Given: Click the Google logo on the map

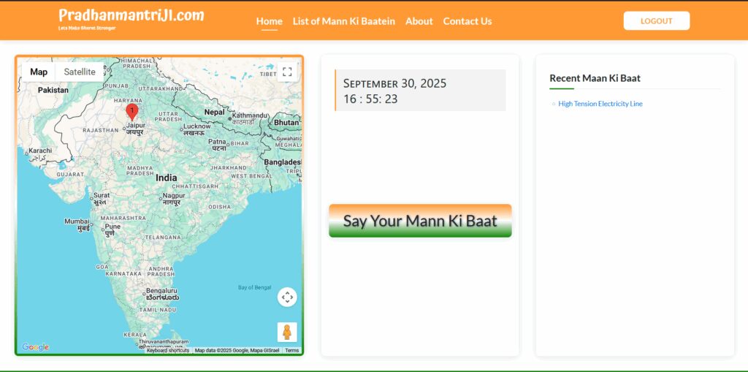Looking at the screenshot, I should (x=35, y=347).
